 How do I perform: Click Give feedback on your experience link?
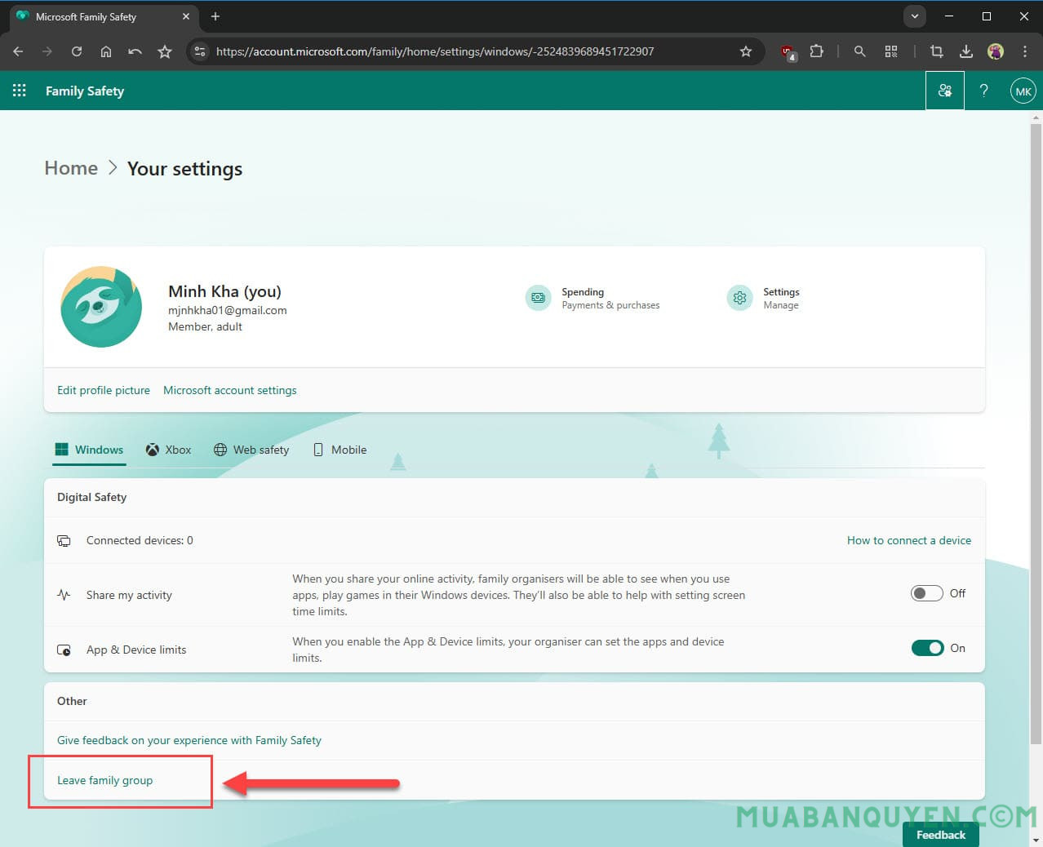189,740
